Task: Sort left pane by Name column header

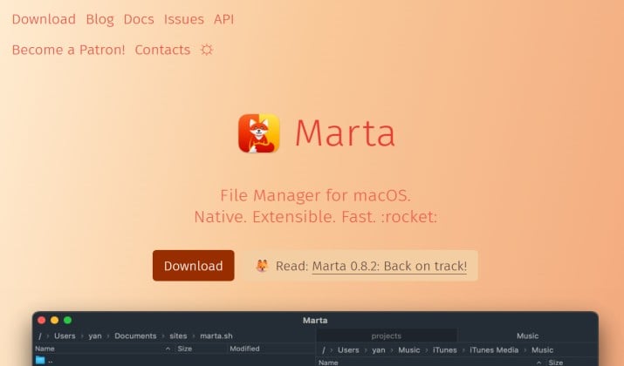Action: tap(45, 349)
